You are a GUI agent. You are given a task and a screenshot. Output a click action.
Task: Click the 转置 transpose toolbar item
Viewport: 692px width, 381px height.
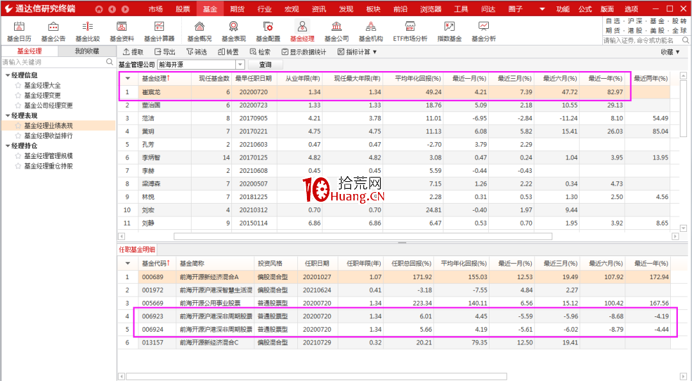228,52
